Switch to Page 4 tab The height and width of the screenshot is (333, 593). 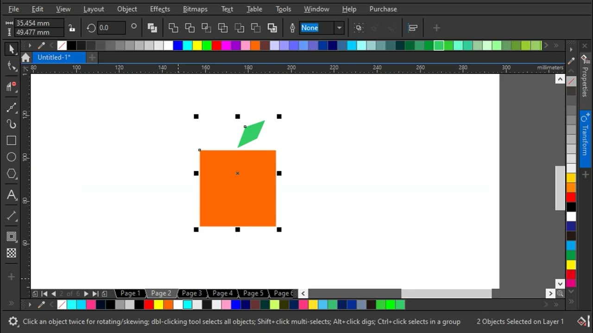pos(222,293)
